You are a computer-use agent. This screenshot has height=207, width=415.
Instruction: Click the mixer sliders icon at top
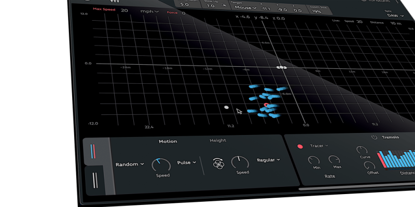coord(115,1)
